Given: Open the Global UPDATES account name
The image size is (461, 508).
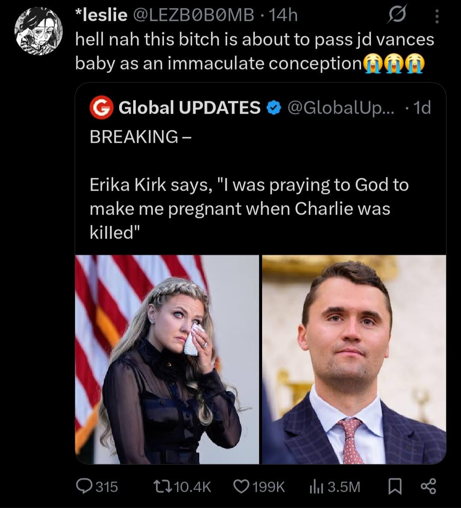Looking at the screenshot, I should coord(189,108).
